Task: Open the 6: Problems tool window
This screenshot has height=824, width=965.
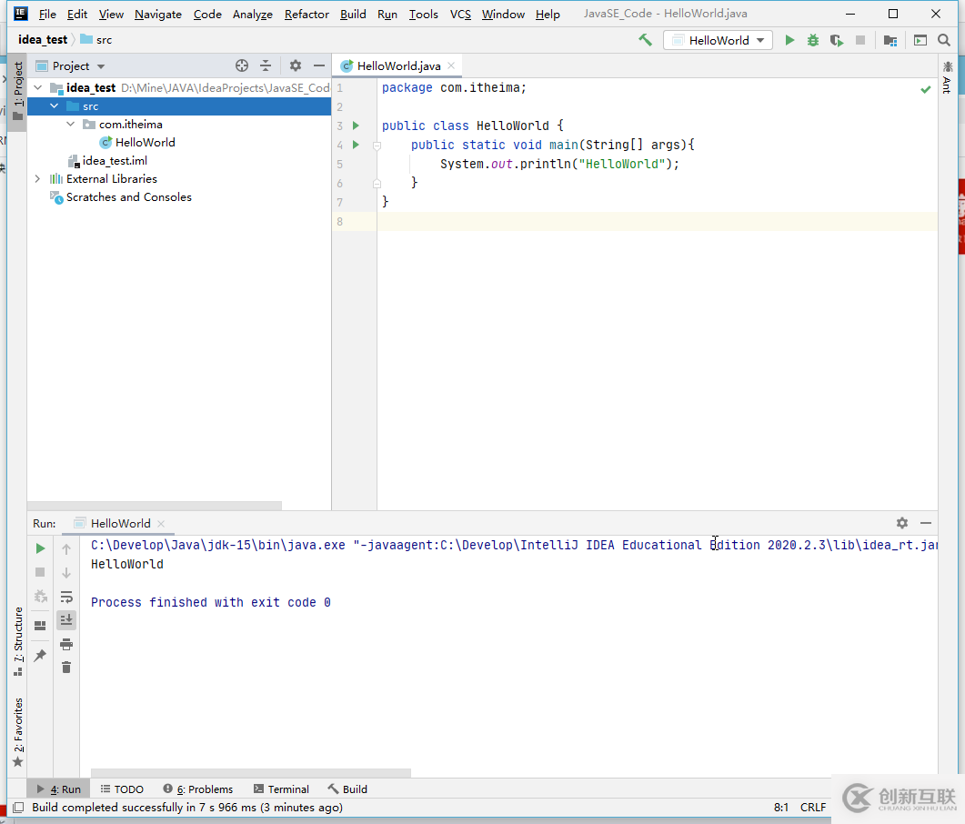Action: pos(197,789)
